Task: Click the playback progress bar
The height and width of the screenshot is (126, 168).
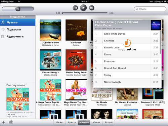Action: click(85, 13)
